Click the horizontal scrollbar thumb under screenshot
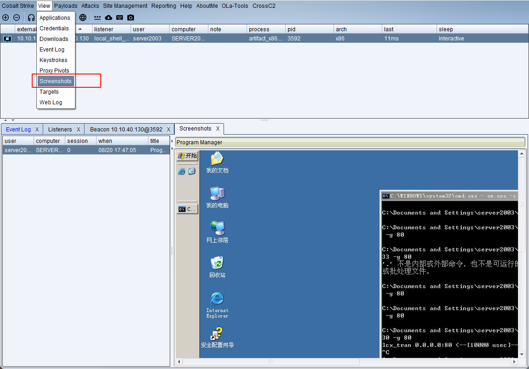 pyautogui.click(x=271, y=362)
